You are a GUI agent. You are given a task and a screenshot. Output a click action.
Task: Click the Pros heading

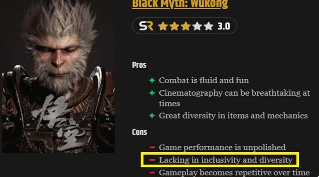click(139, 65)
